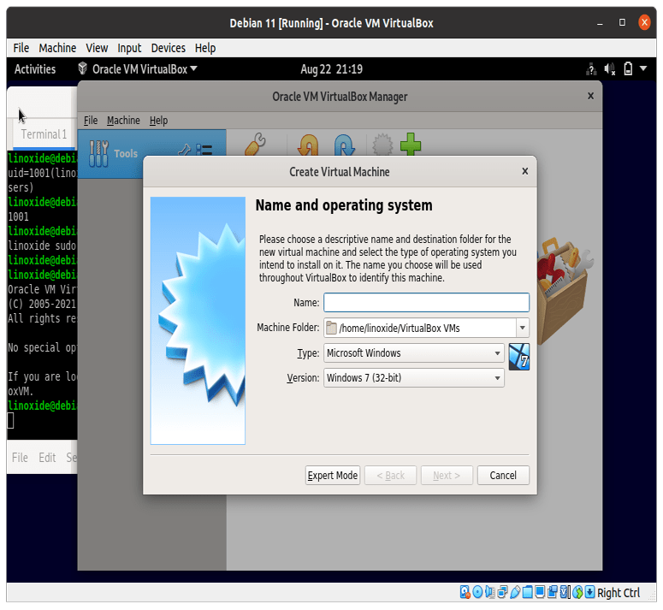The image size is (663, 610).
Task: Click the Aug 22 21:19 clock
Action: 332,69
